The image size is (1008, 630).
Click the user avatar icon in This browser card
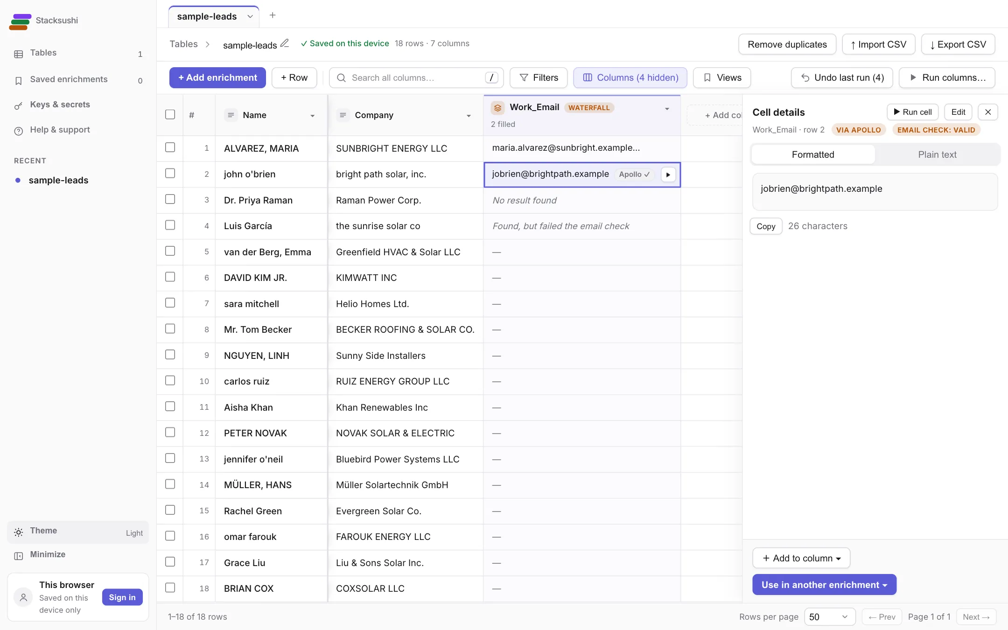click(23, 597)
